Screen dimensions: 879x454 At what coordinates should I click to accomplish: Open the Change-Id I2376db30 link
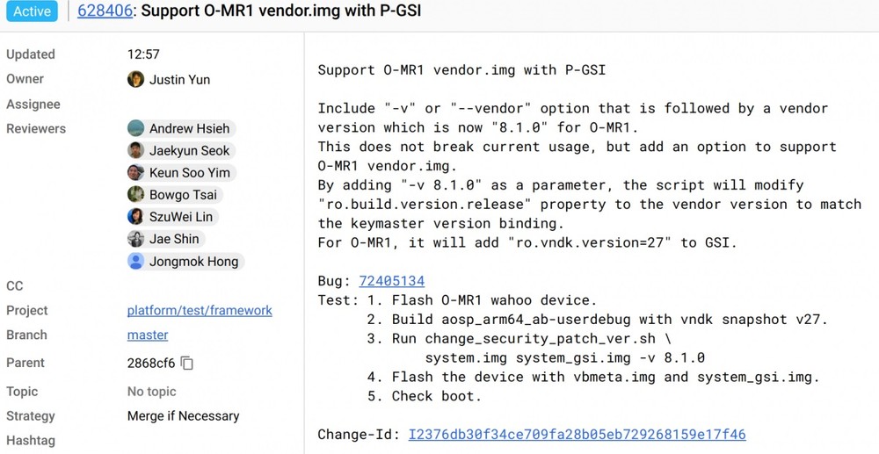coord(577,435)
